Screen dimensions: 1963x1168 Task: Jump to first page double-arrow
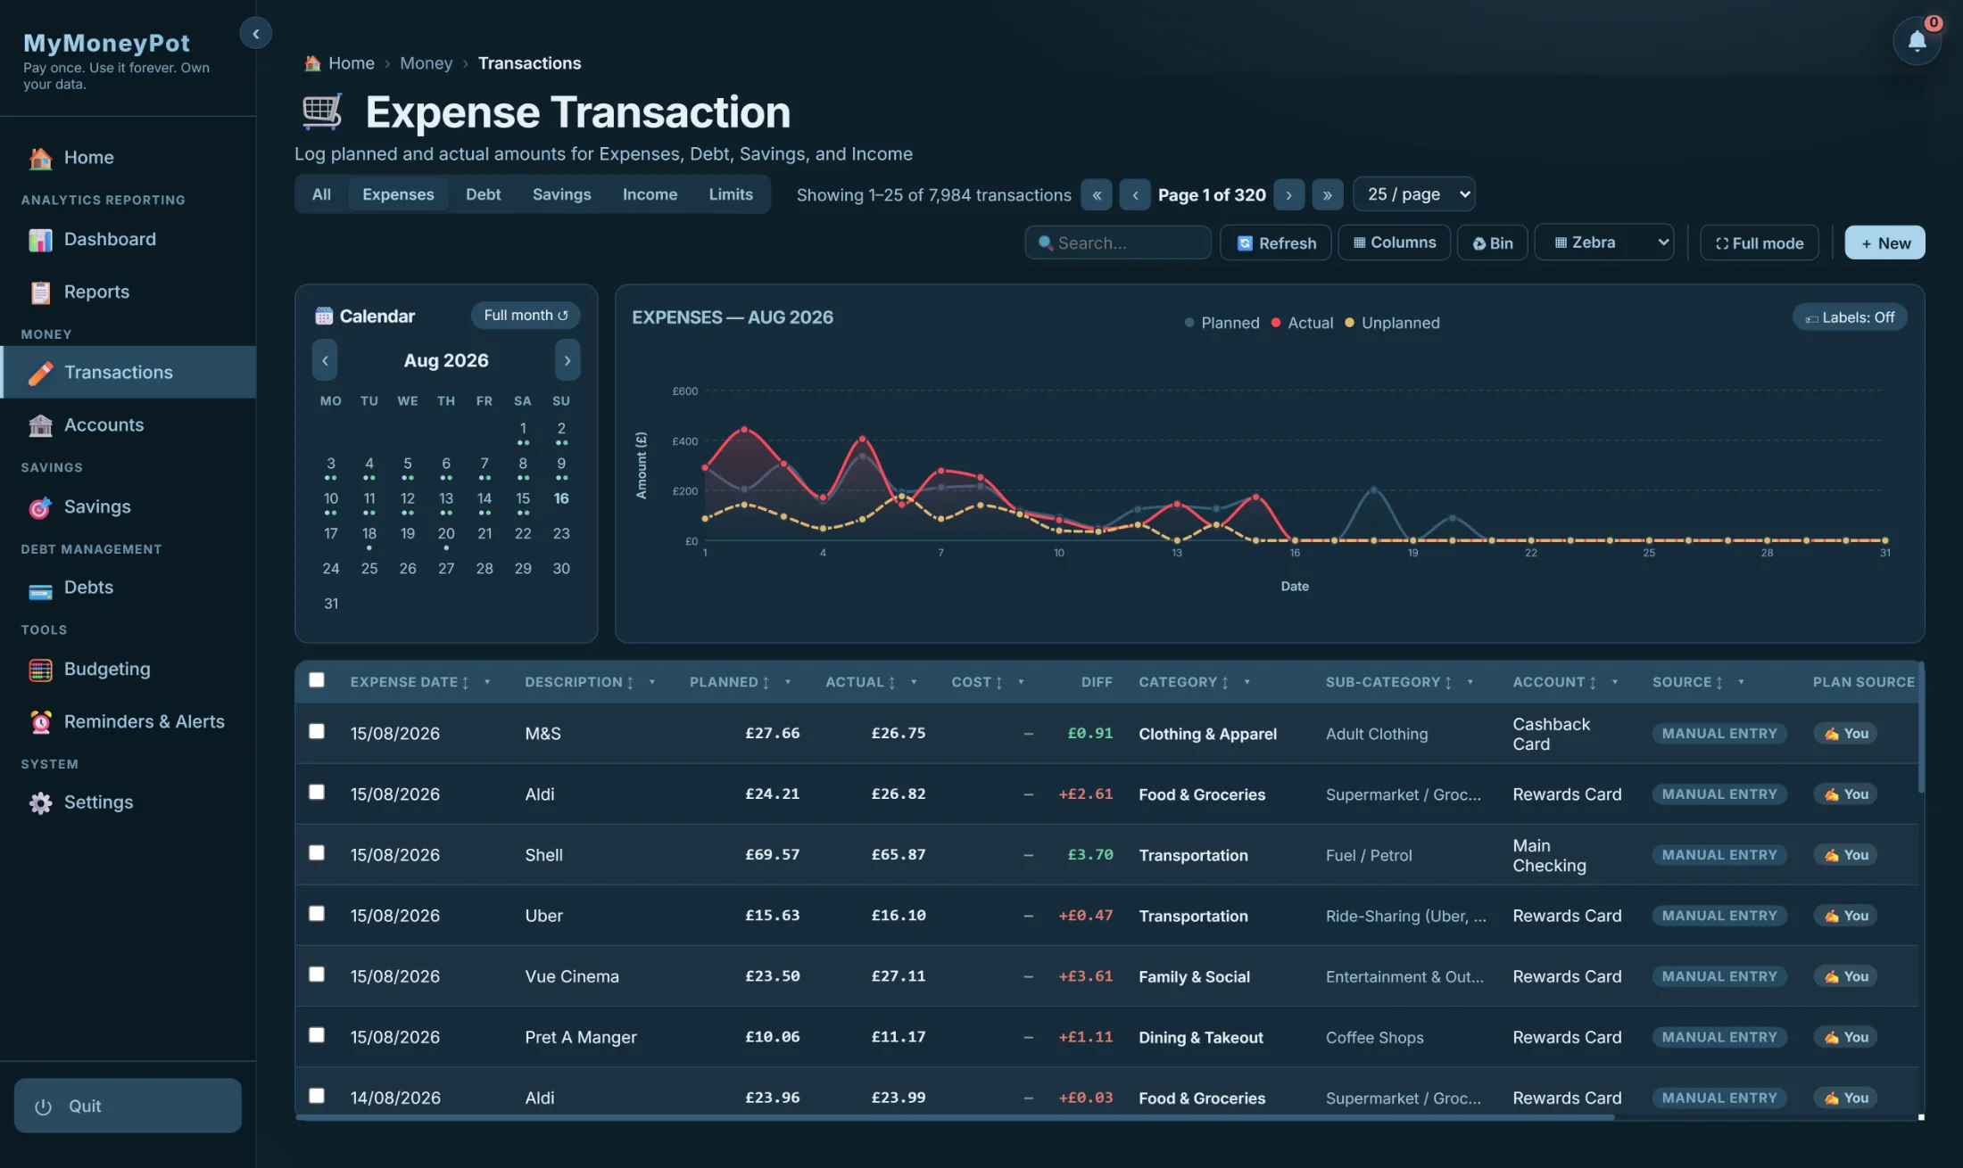[x=1097, y=195]
